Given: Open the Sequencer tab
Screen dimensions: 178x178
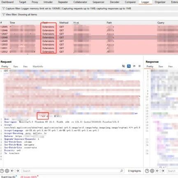Looking at the screenshot, I should click(x=98, y=2).
